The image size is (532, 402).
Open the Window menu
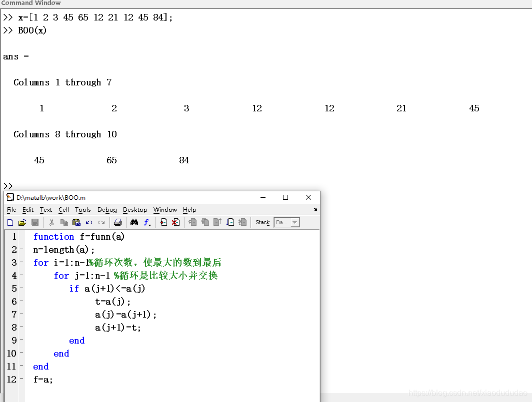(165, 210)
